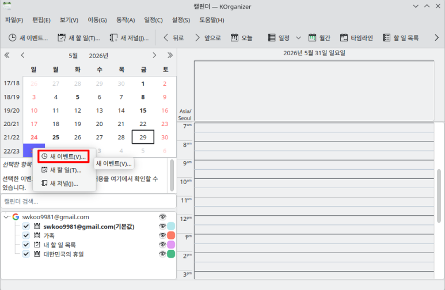Click the New Event (새 이벤트) toolbar button
The image size is (445, 290).
pos(28,38)
